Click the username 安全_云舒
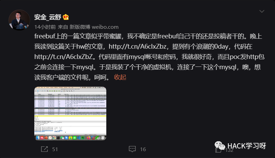275x158 pixels. coord(48,17)
